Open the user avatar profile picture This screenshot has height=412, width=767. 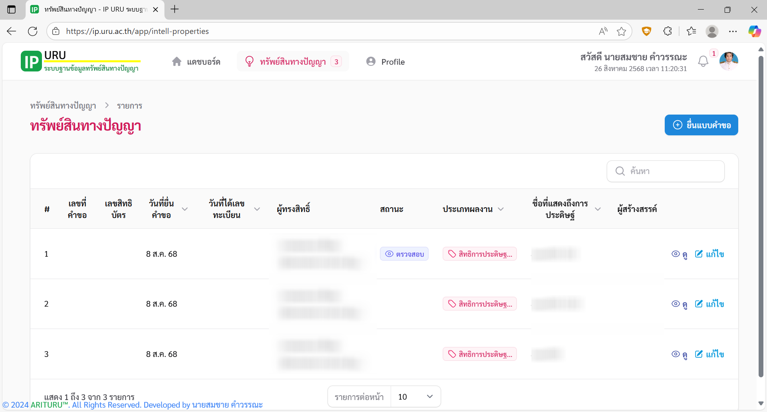coord(729,61)
